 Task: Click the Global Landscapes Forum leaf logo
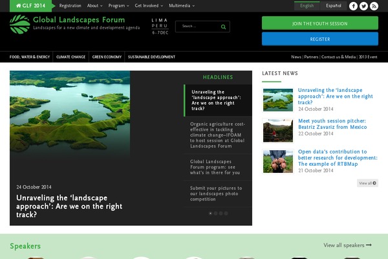[x=20, y=24]
